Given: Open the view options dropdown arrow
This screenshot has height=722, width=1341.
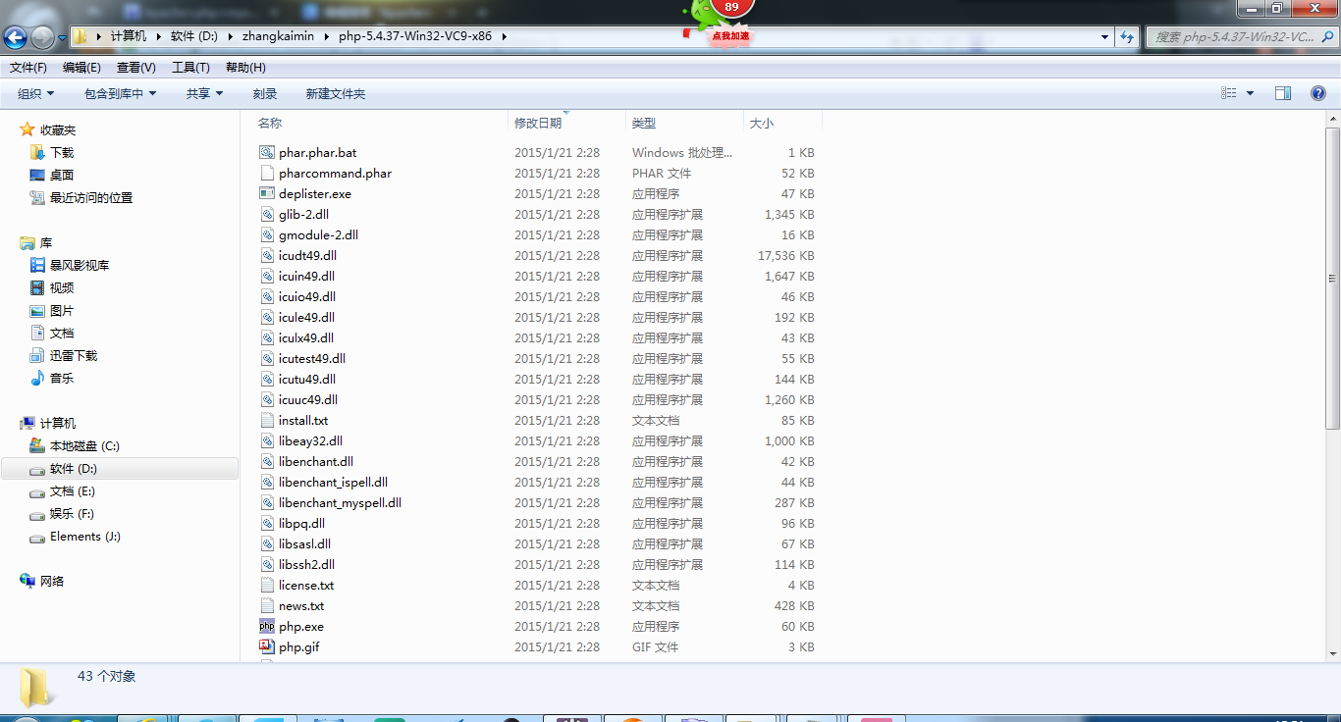Looking at the screenshot, I should [x=1250, y=93].
